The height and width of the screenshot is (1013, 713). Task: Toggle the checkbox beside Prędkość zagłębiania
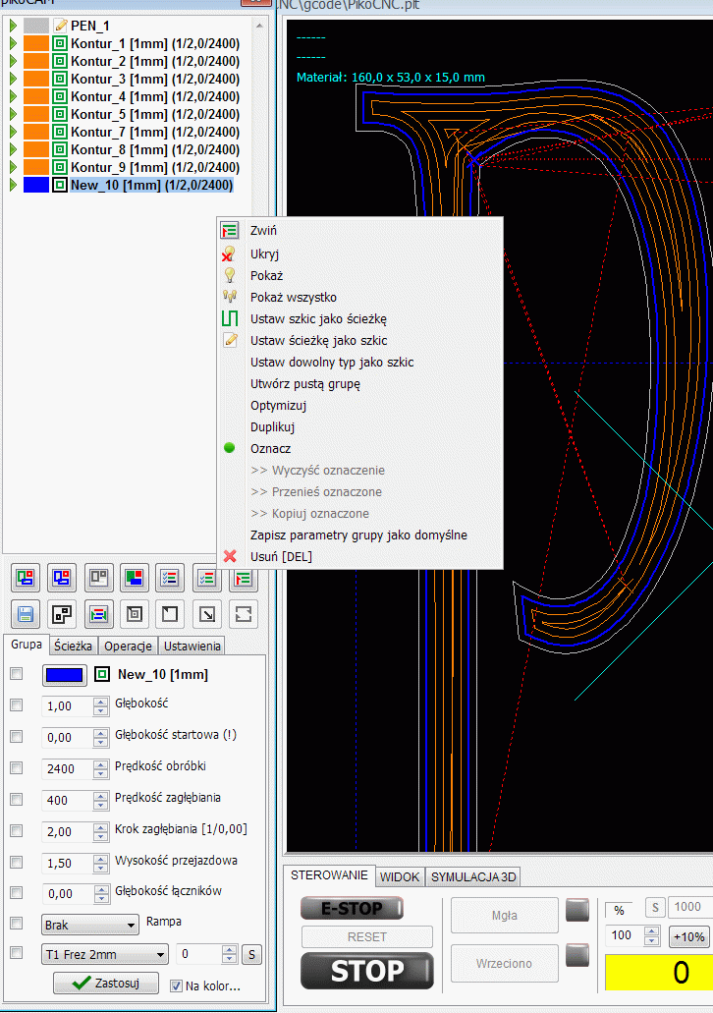pos(17,800)
